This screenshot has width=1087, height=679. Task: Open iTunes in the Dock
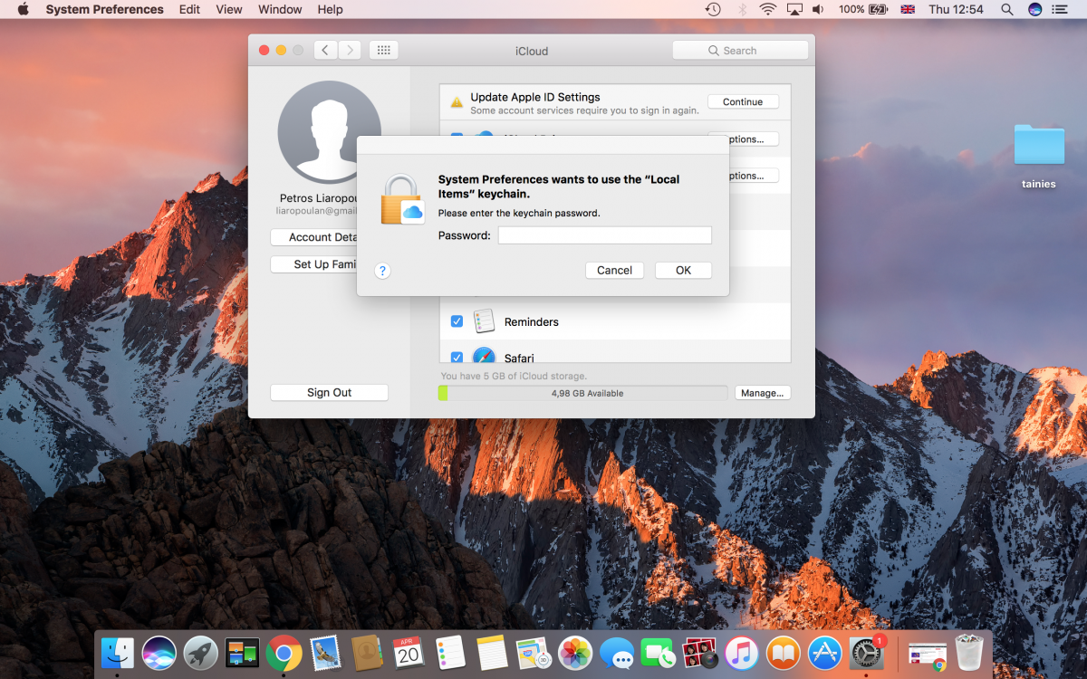coord(742,653)
